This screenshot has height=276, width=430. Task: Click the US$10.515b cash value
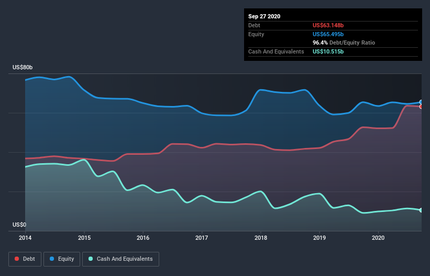coord(328,51)
